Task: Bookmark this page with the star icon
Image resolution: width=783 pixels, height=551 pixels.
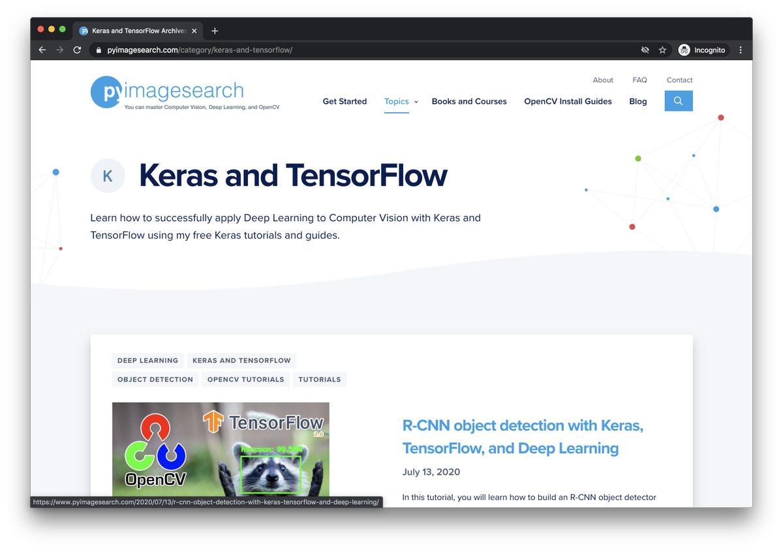Action: click(662, 50)
